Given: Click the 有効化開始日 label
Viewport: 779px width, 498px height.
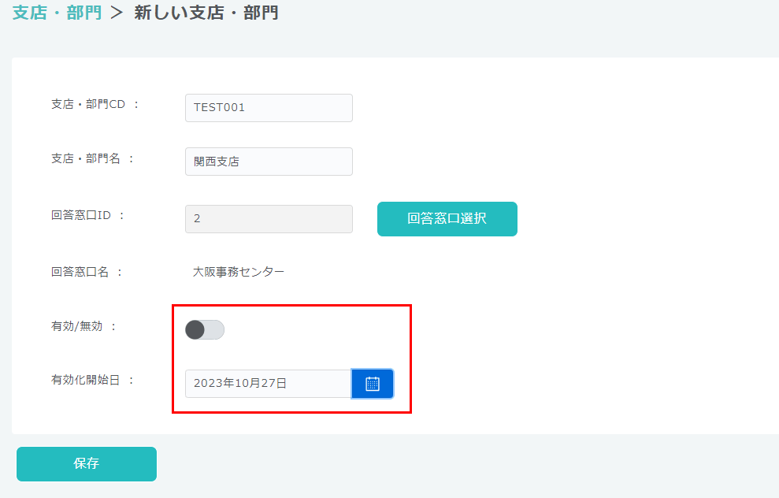Looking at the screenshot, I should click(86, 380).
